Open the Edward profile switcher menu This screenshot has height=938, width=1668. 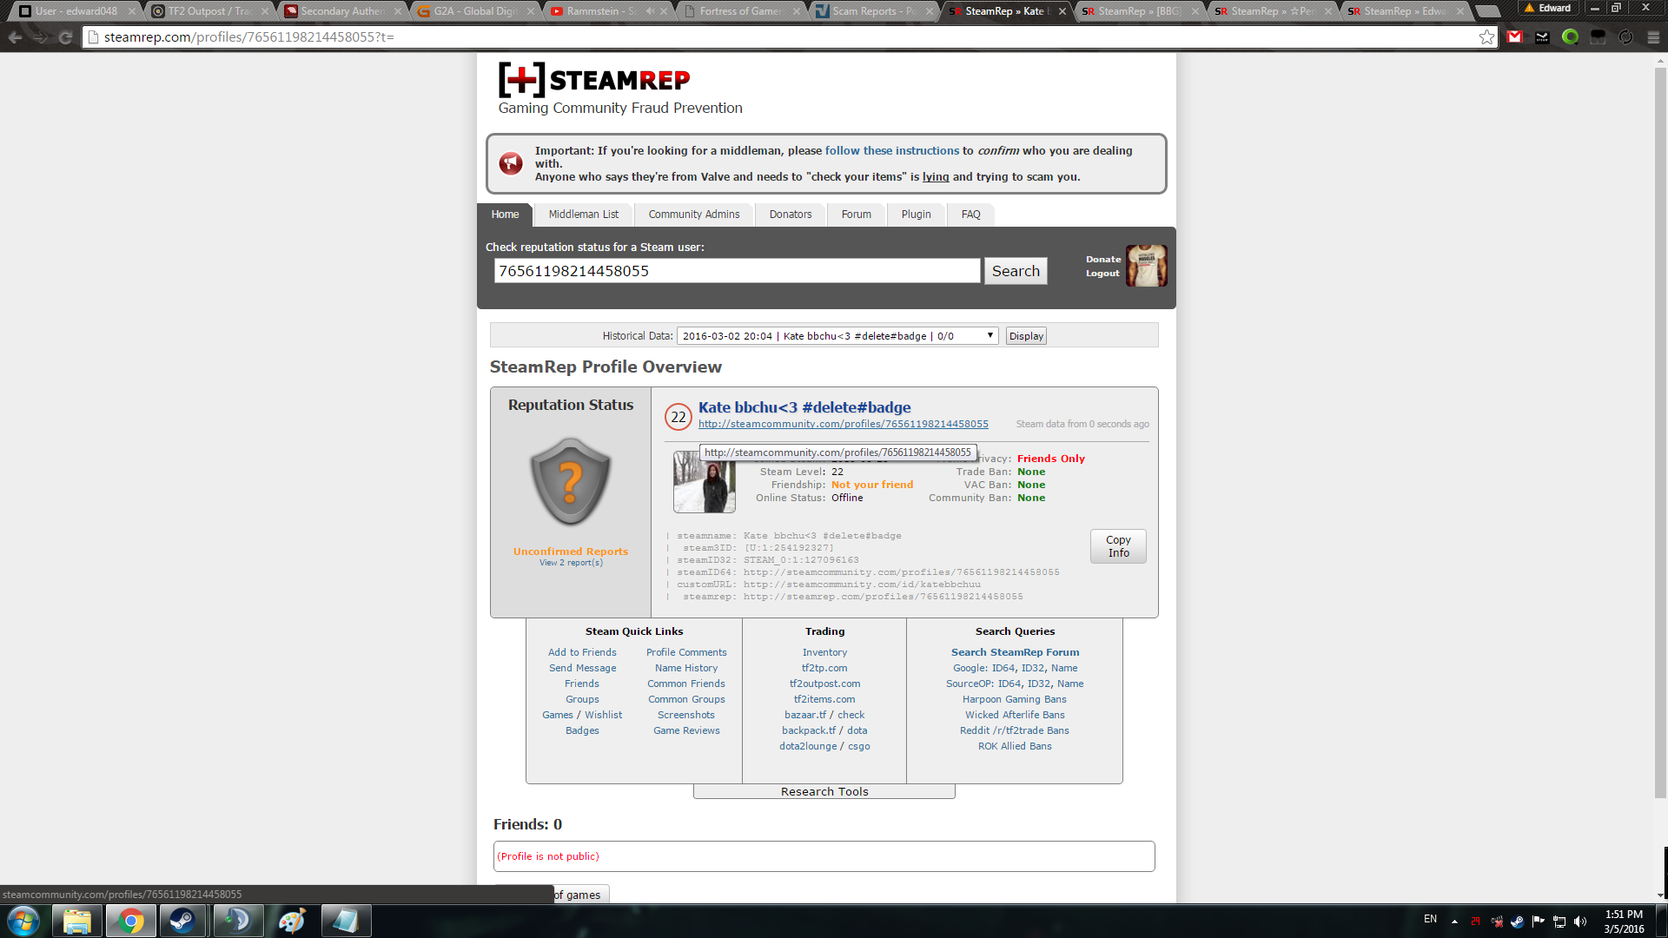tap(1547, 9)
